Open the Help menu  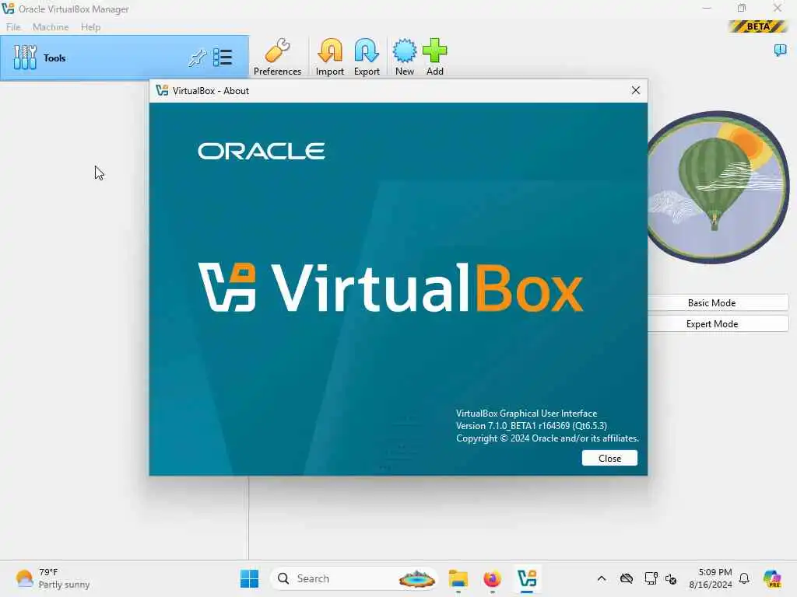(90, 27)
